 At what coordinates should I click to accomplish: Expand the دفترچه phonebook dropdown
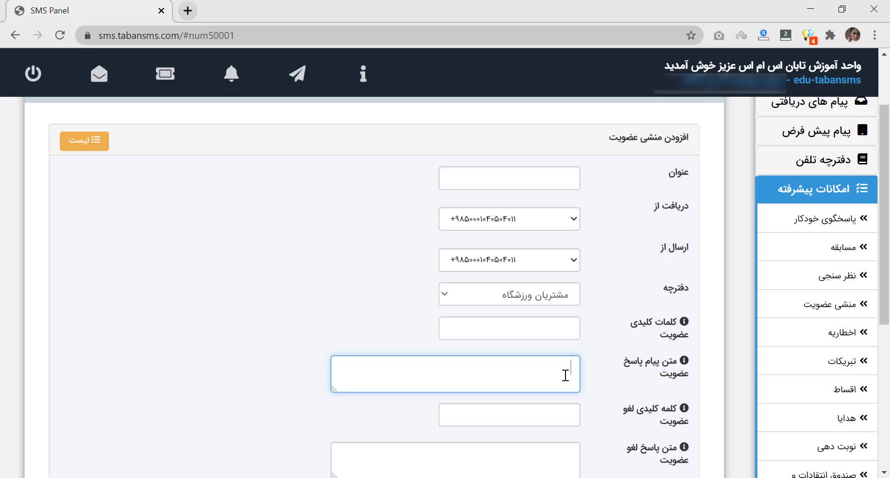click(x=509, y=294)
